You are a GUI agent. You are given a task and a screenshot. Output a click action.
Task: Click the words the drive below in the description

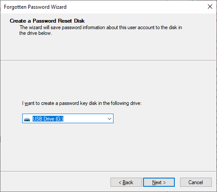pyautogui.click(x=36, y=33)
